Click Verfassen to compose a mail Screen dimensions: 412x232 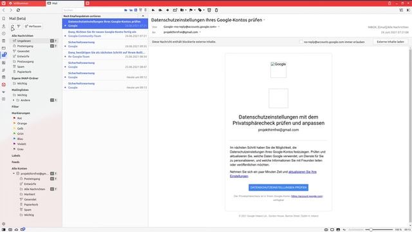(33, 26)
